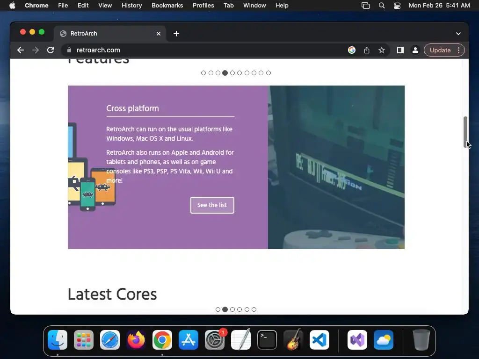
Task: Open Visual Studio Code from the dock
Action: [319, 340]
